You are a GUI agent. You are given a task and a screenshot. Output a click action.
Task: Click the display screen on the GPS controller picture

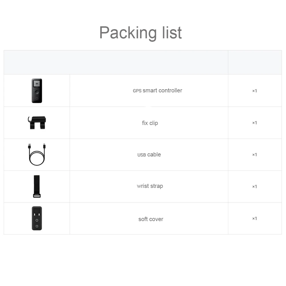[x=37, y=84]
